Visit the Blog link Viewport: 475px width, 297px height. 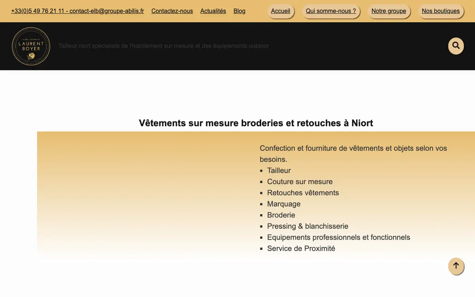pos(239,11)
